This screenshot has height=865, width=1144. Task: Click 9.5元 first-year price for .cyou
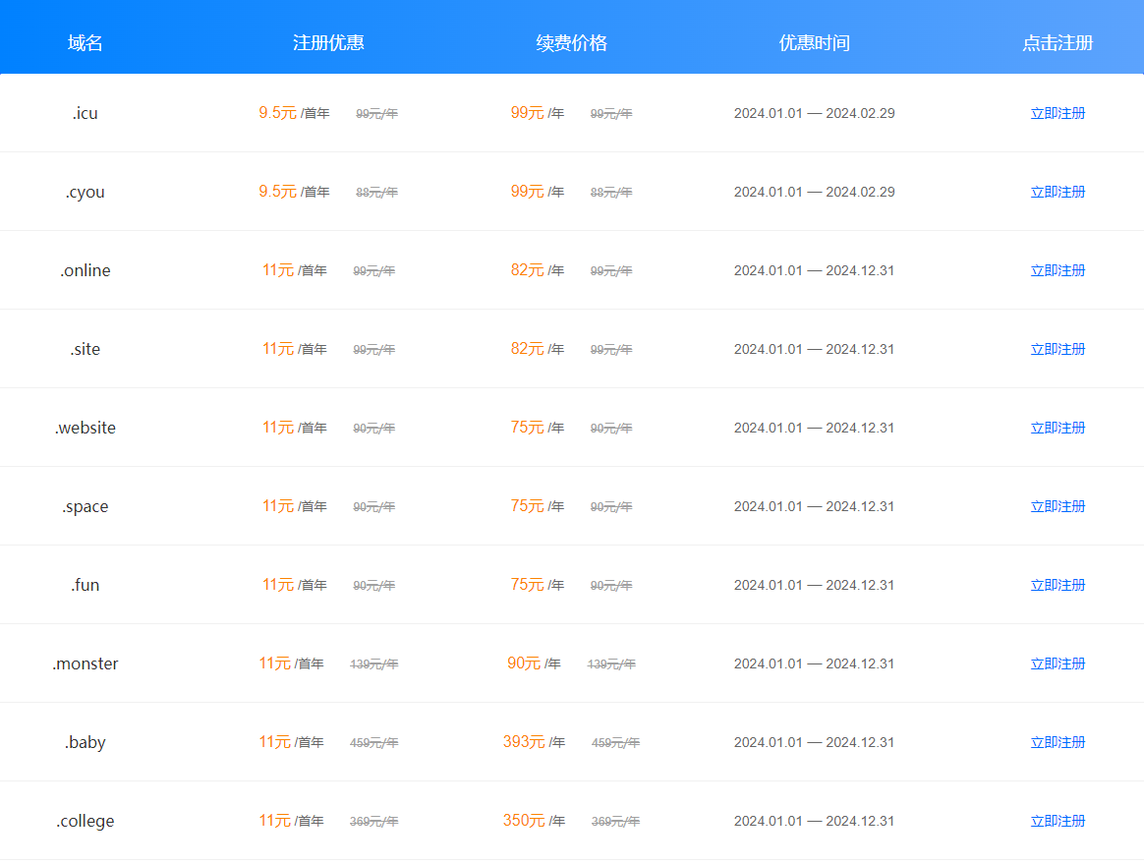tap(277, 192)
